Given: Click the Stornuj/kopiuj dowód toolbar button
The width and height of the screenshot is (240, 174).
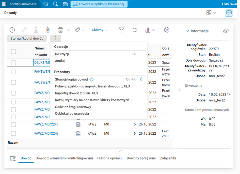Looking at the screenshot, I should tap(27, 38).
